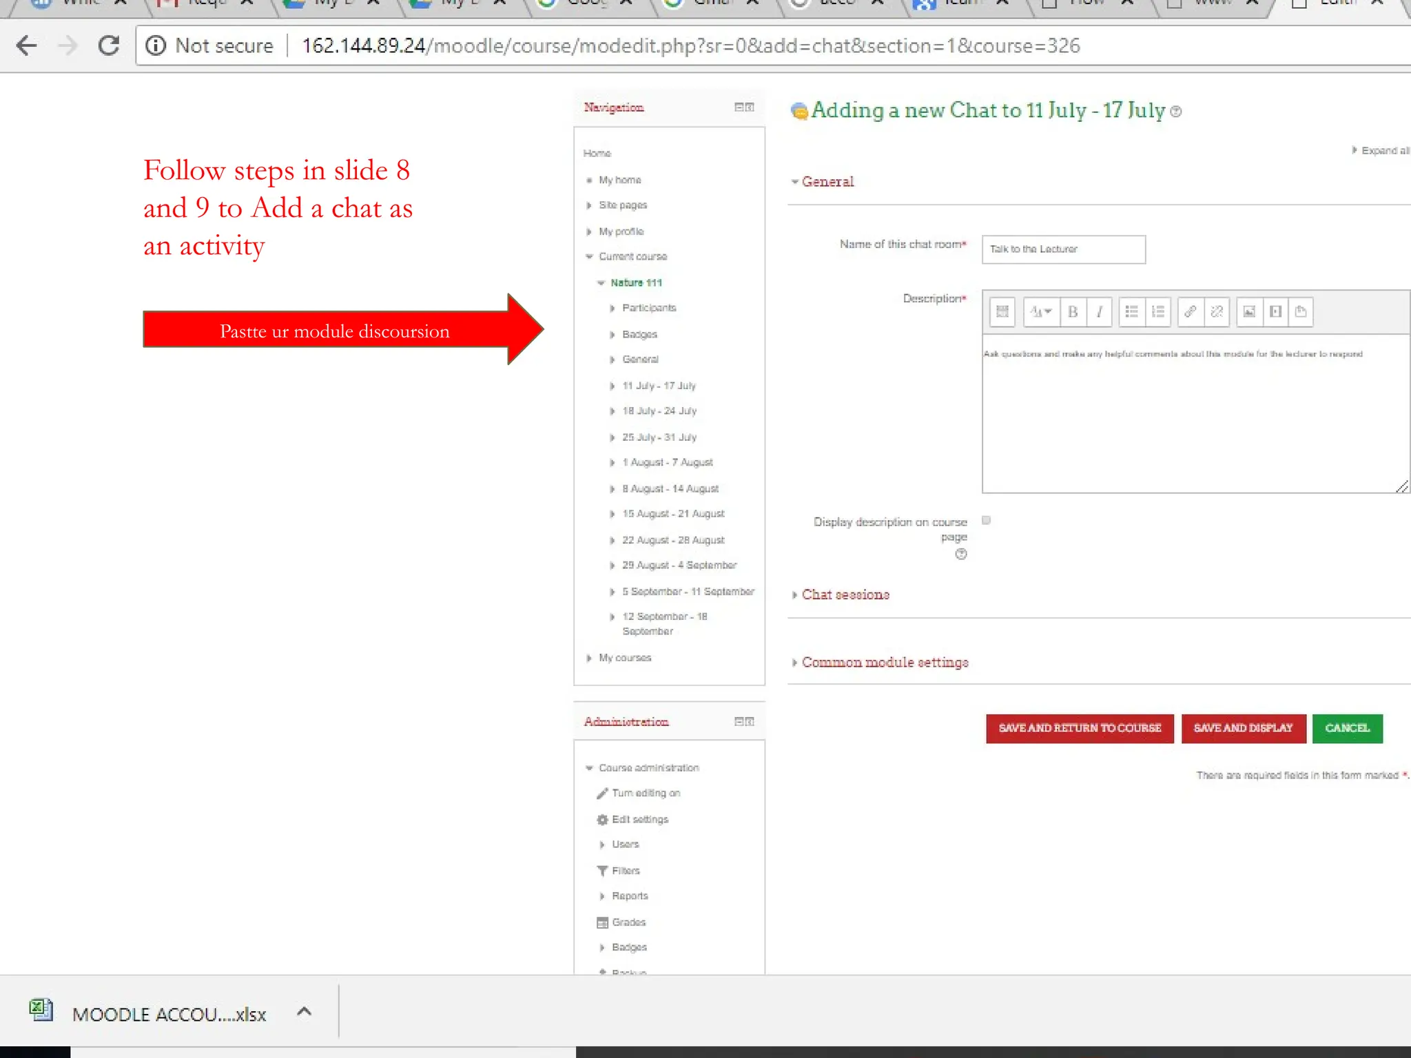Hide the Navigation block via its icon
Image resolution: width=1411 pixels, height=1058 pixels.
[739, 107]
